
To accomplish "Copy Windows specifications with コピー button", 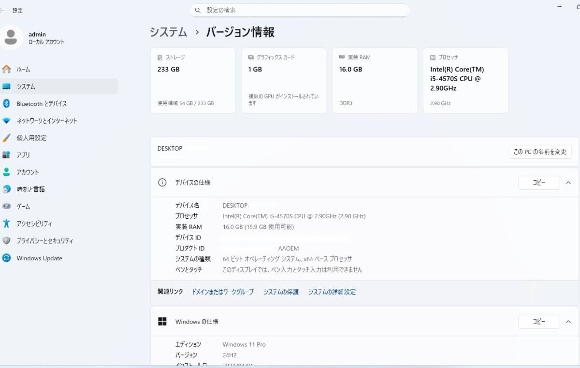I will click(539, 322).
